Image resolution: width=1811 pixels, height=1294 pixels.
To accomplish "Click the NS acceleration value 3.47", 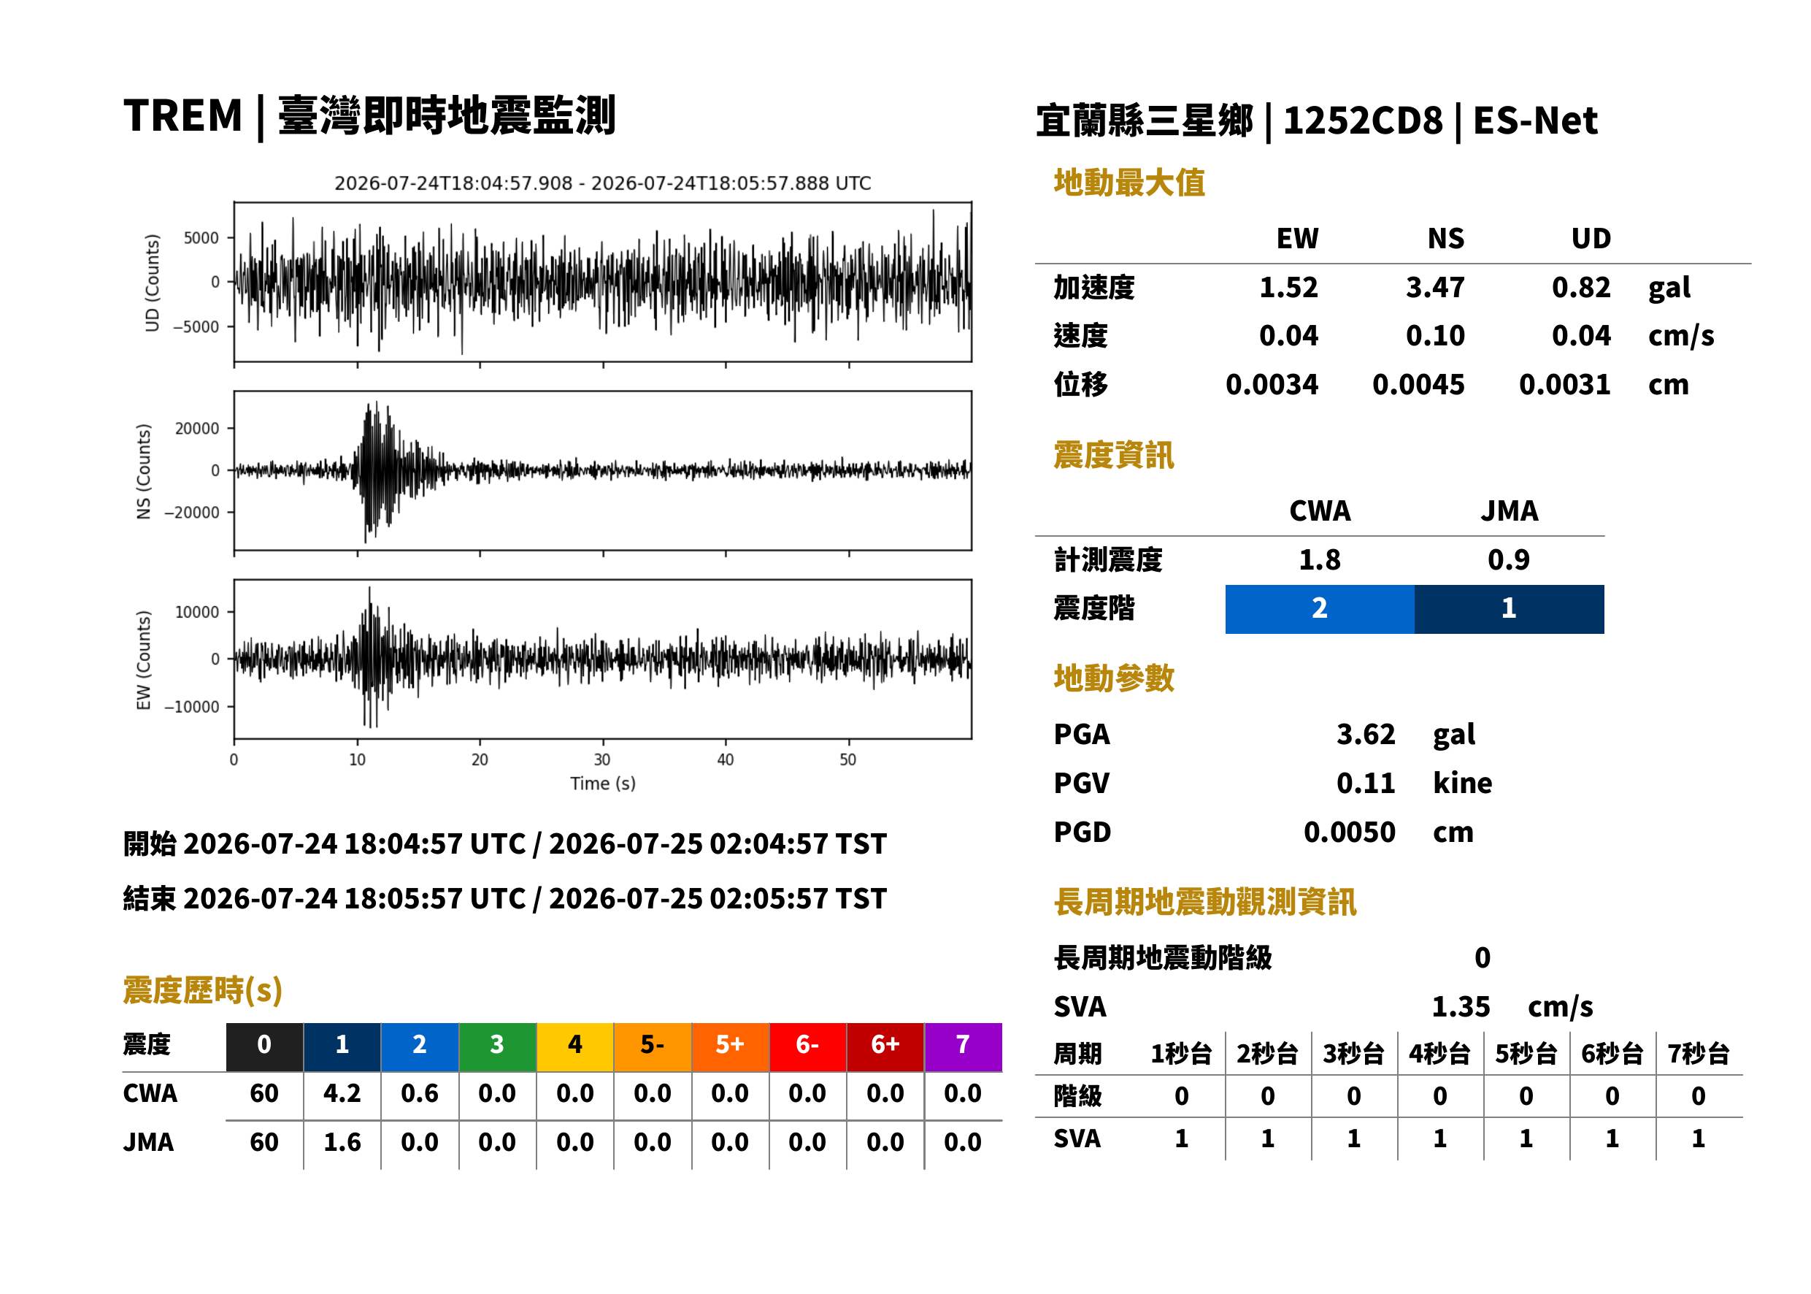I will coord(1435,287).
